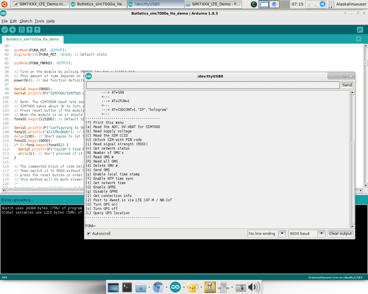The height and width of the screenshot is (294, 368).
Task: Click the volume speaker icon in dock
Action: coord(254,287)
